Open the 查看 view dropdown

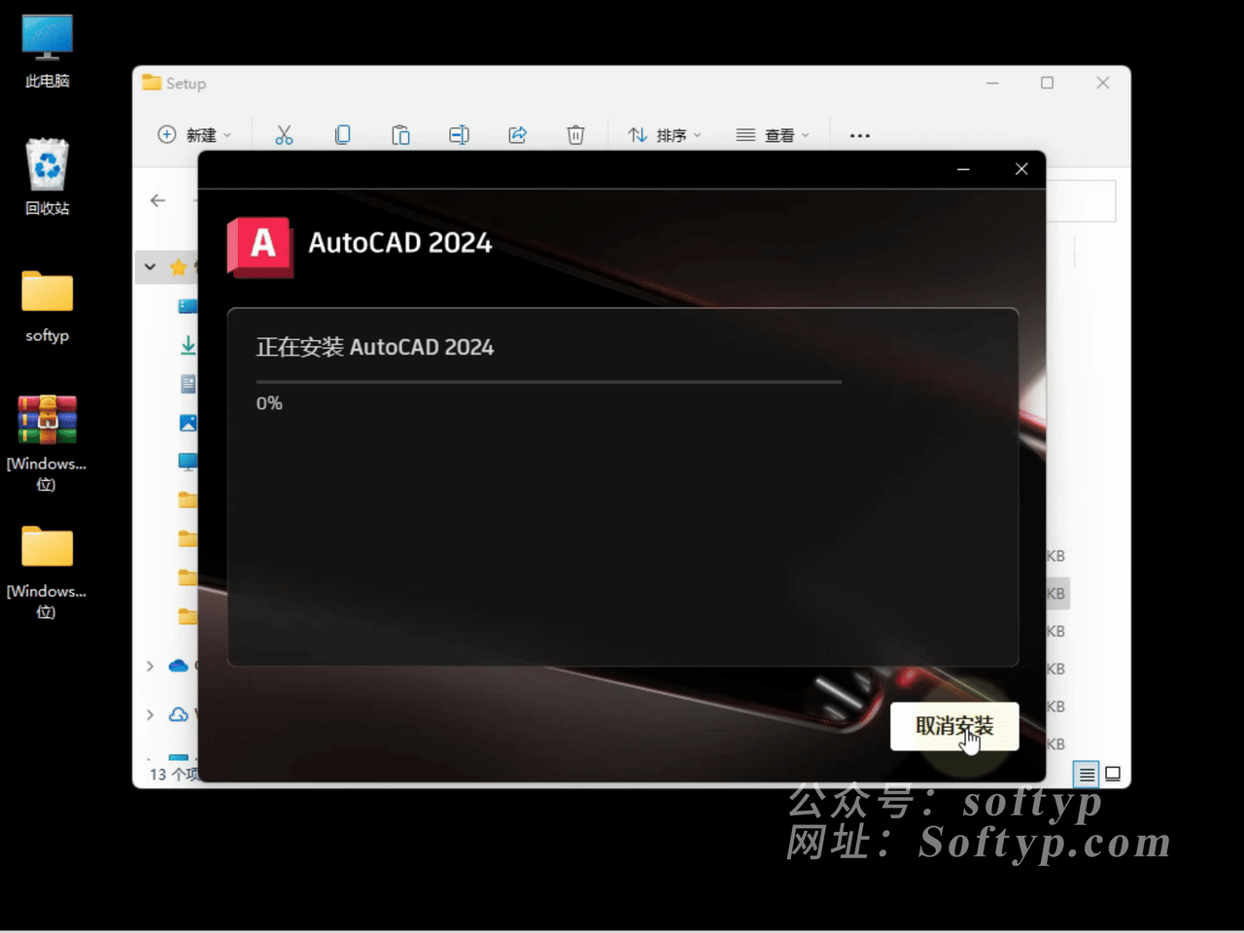(773, 135)
